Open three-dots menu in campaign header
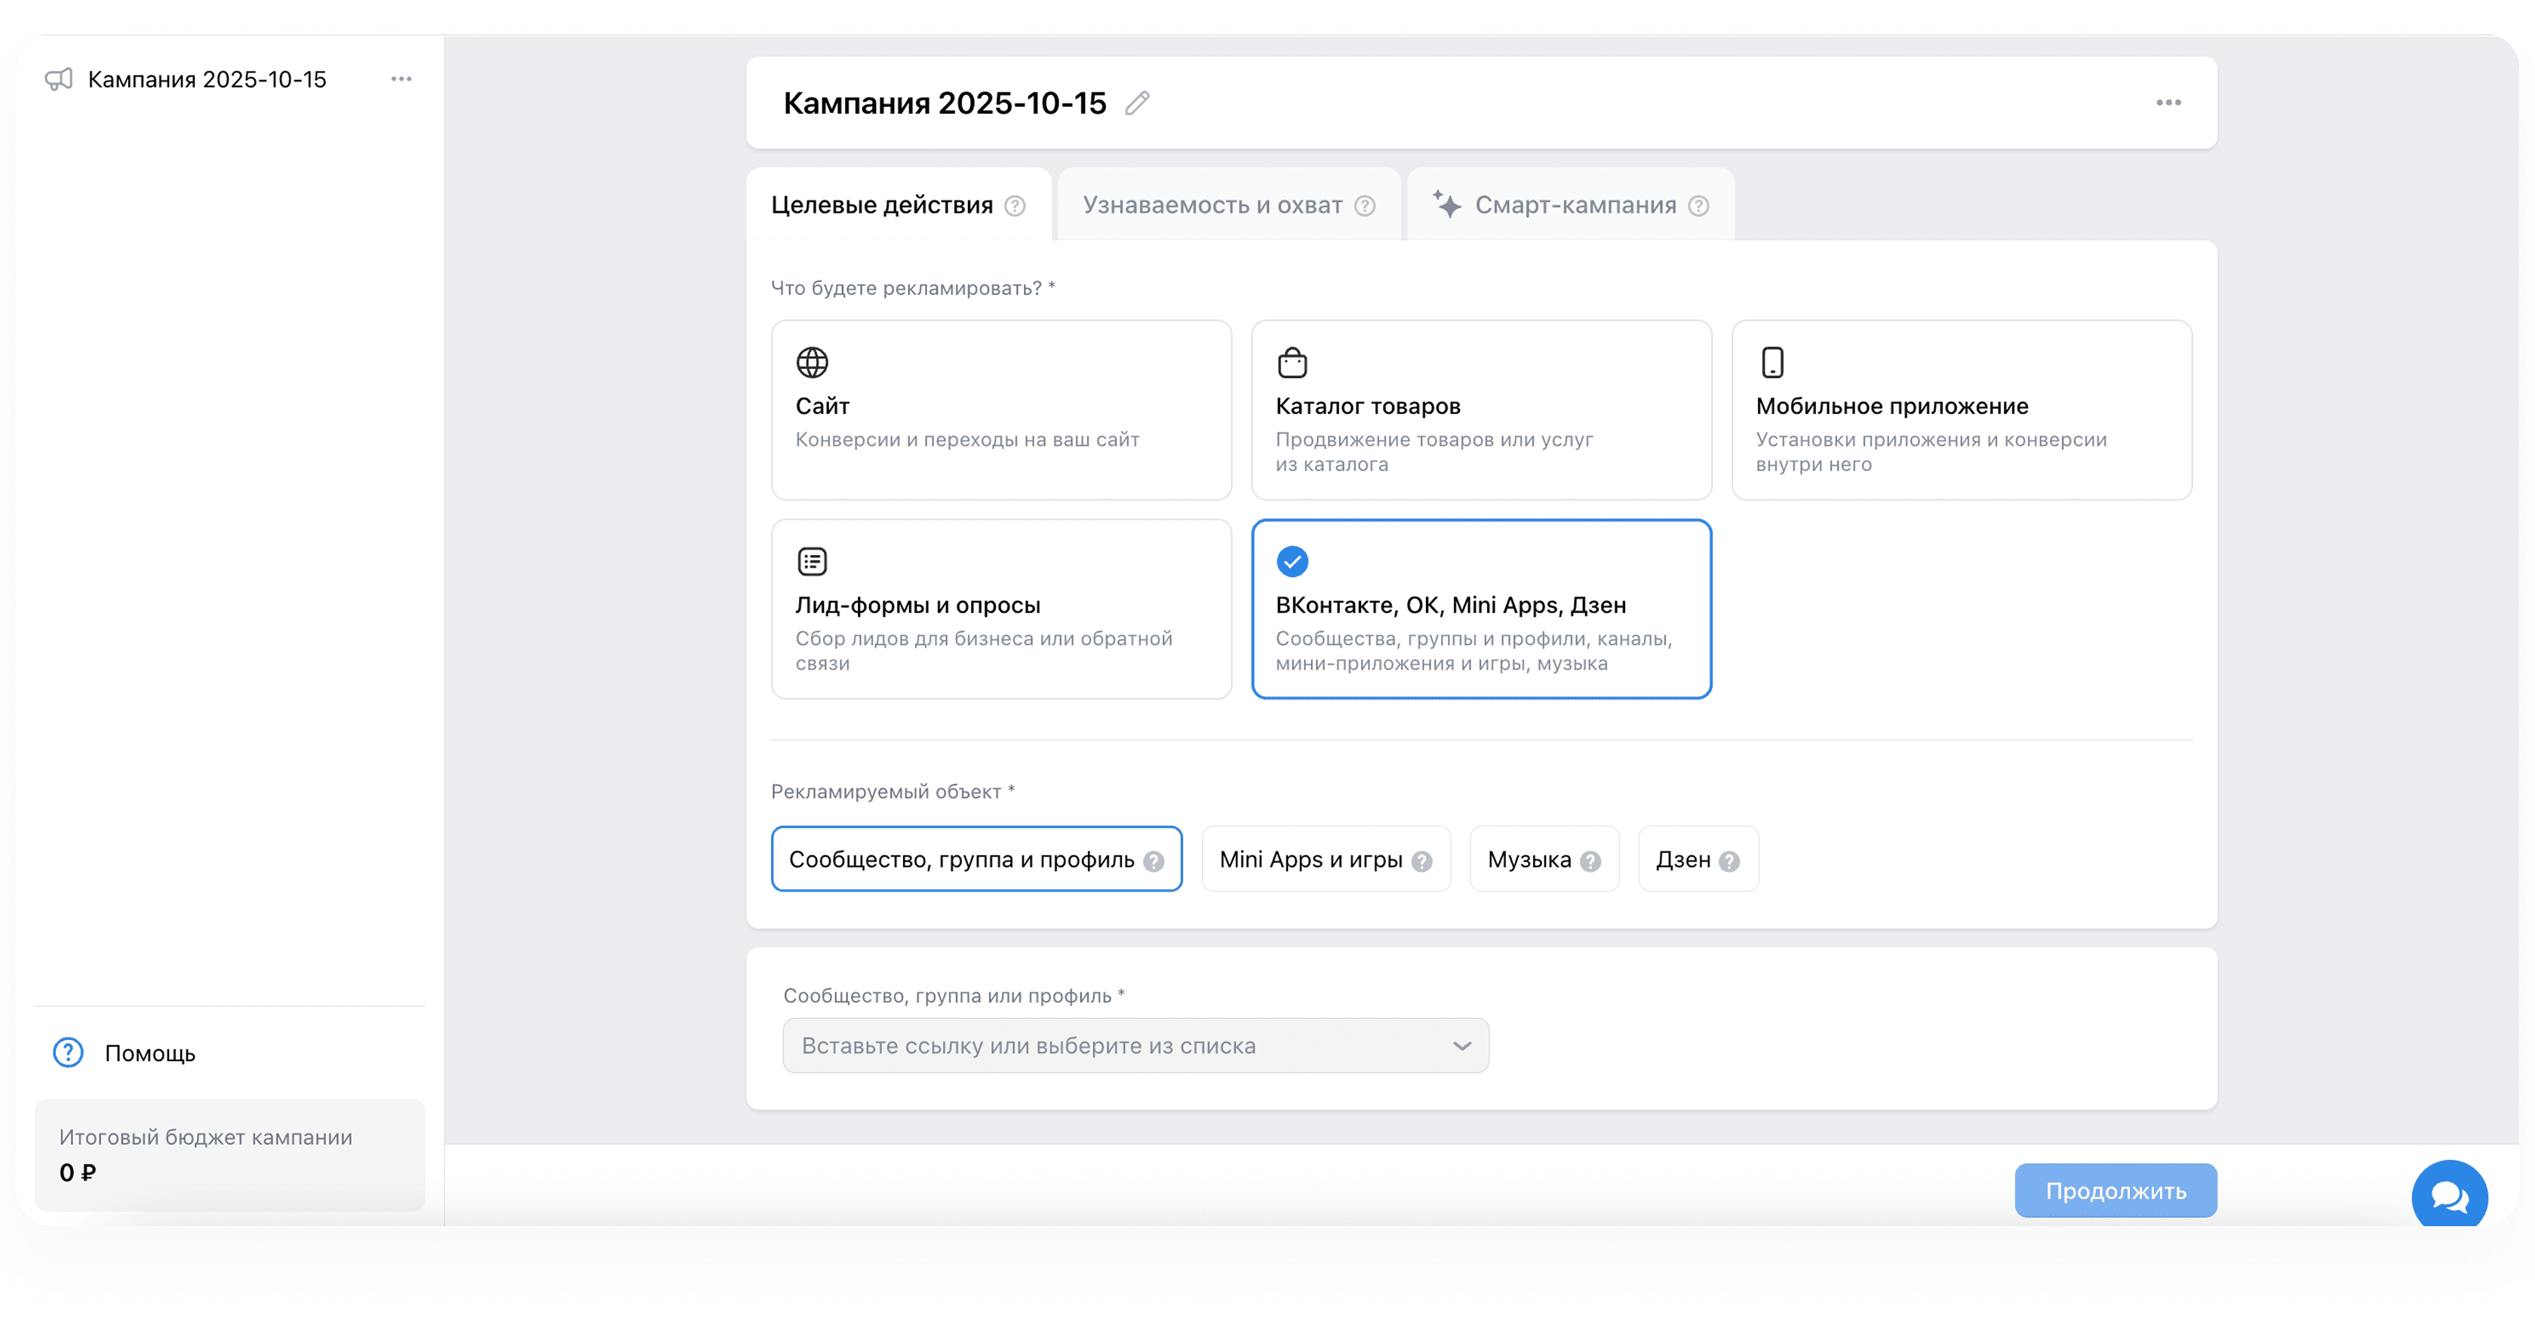 click(2168, 103)
